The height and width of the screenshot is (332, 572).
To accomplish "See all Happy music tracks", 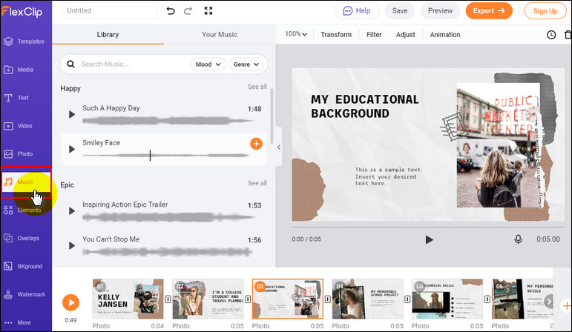I will coord(257,87).
